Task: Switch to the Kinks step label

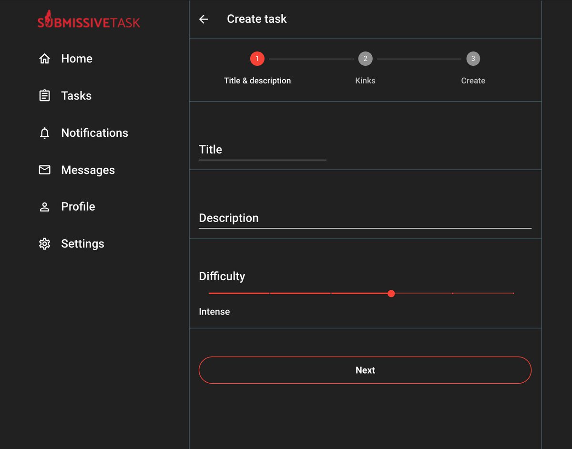Action: (x=365, y=80)
